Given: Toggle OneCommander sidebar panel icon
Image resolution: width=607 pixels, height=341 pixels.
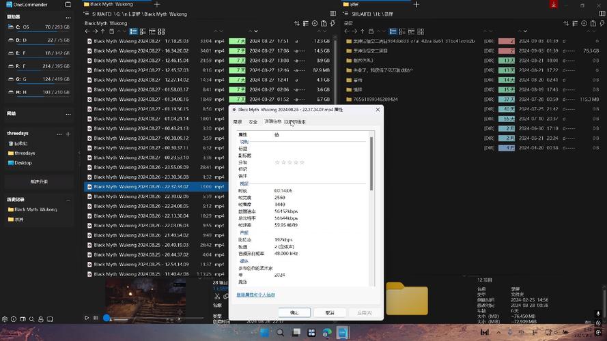Looking at the screenshot, I should tap(68, 5).
